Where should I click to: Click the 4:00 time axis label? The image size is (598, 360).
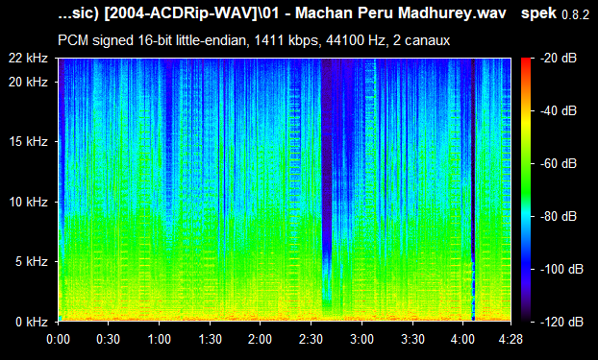point(462,339)
